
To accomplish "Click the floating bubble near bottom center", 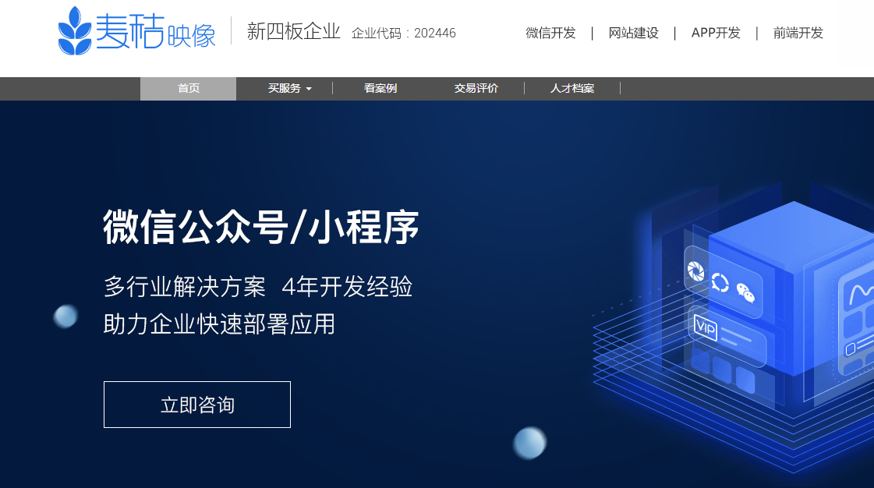I will coord(529,443).
